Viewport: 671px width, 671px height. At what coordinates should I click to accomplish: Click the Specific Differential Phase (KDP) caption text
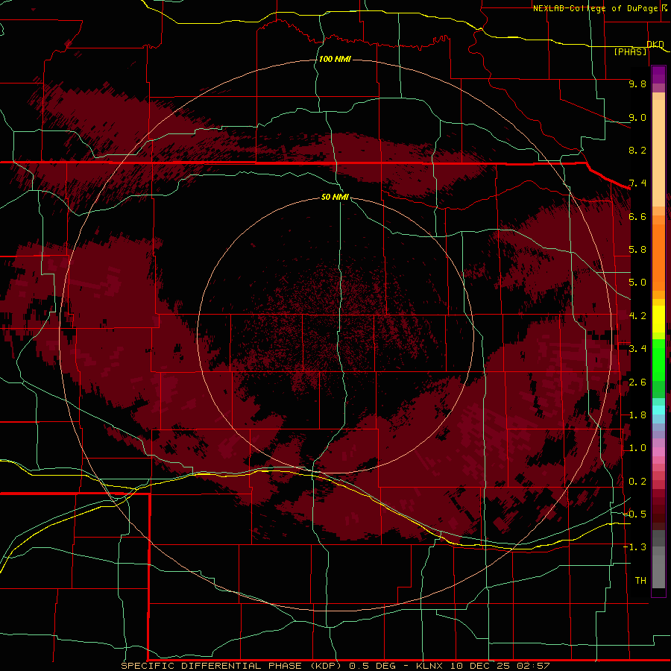[231, 666]
